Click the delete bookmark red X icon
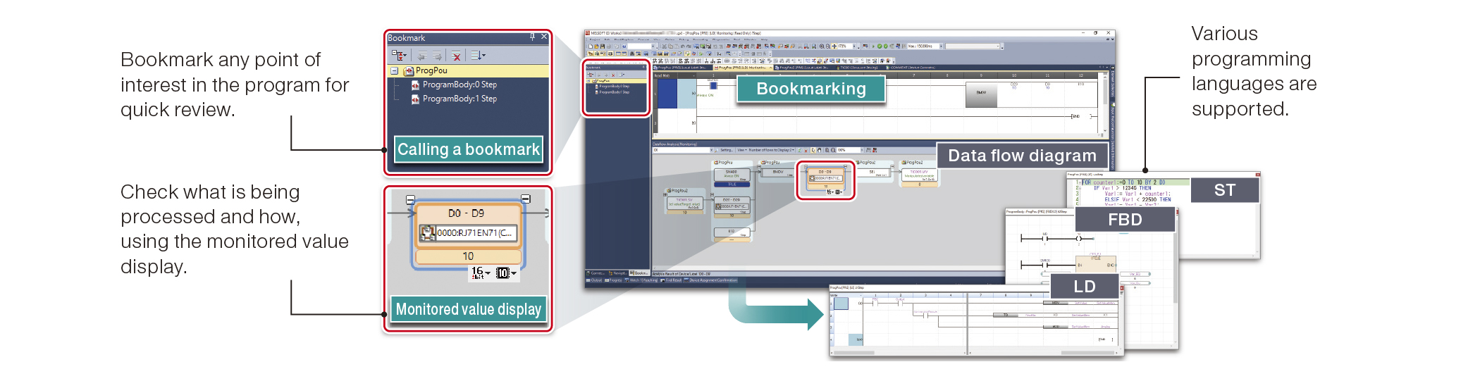The width and height of the screenshot is (1480, 381). pyautogui.click(x=457, y=56)
